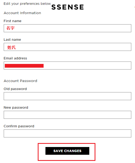This screenshot has width=135, height=163.
Task: Focus the First name input field
Action: tap(67, 28)
